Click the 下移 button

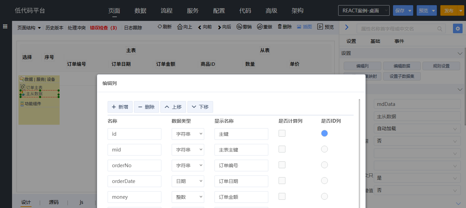click(200, 107)
